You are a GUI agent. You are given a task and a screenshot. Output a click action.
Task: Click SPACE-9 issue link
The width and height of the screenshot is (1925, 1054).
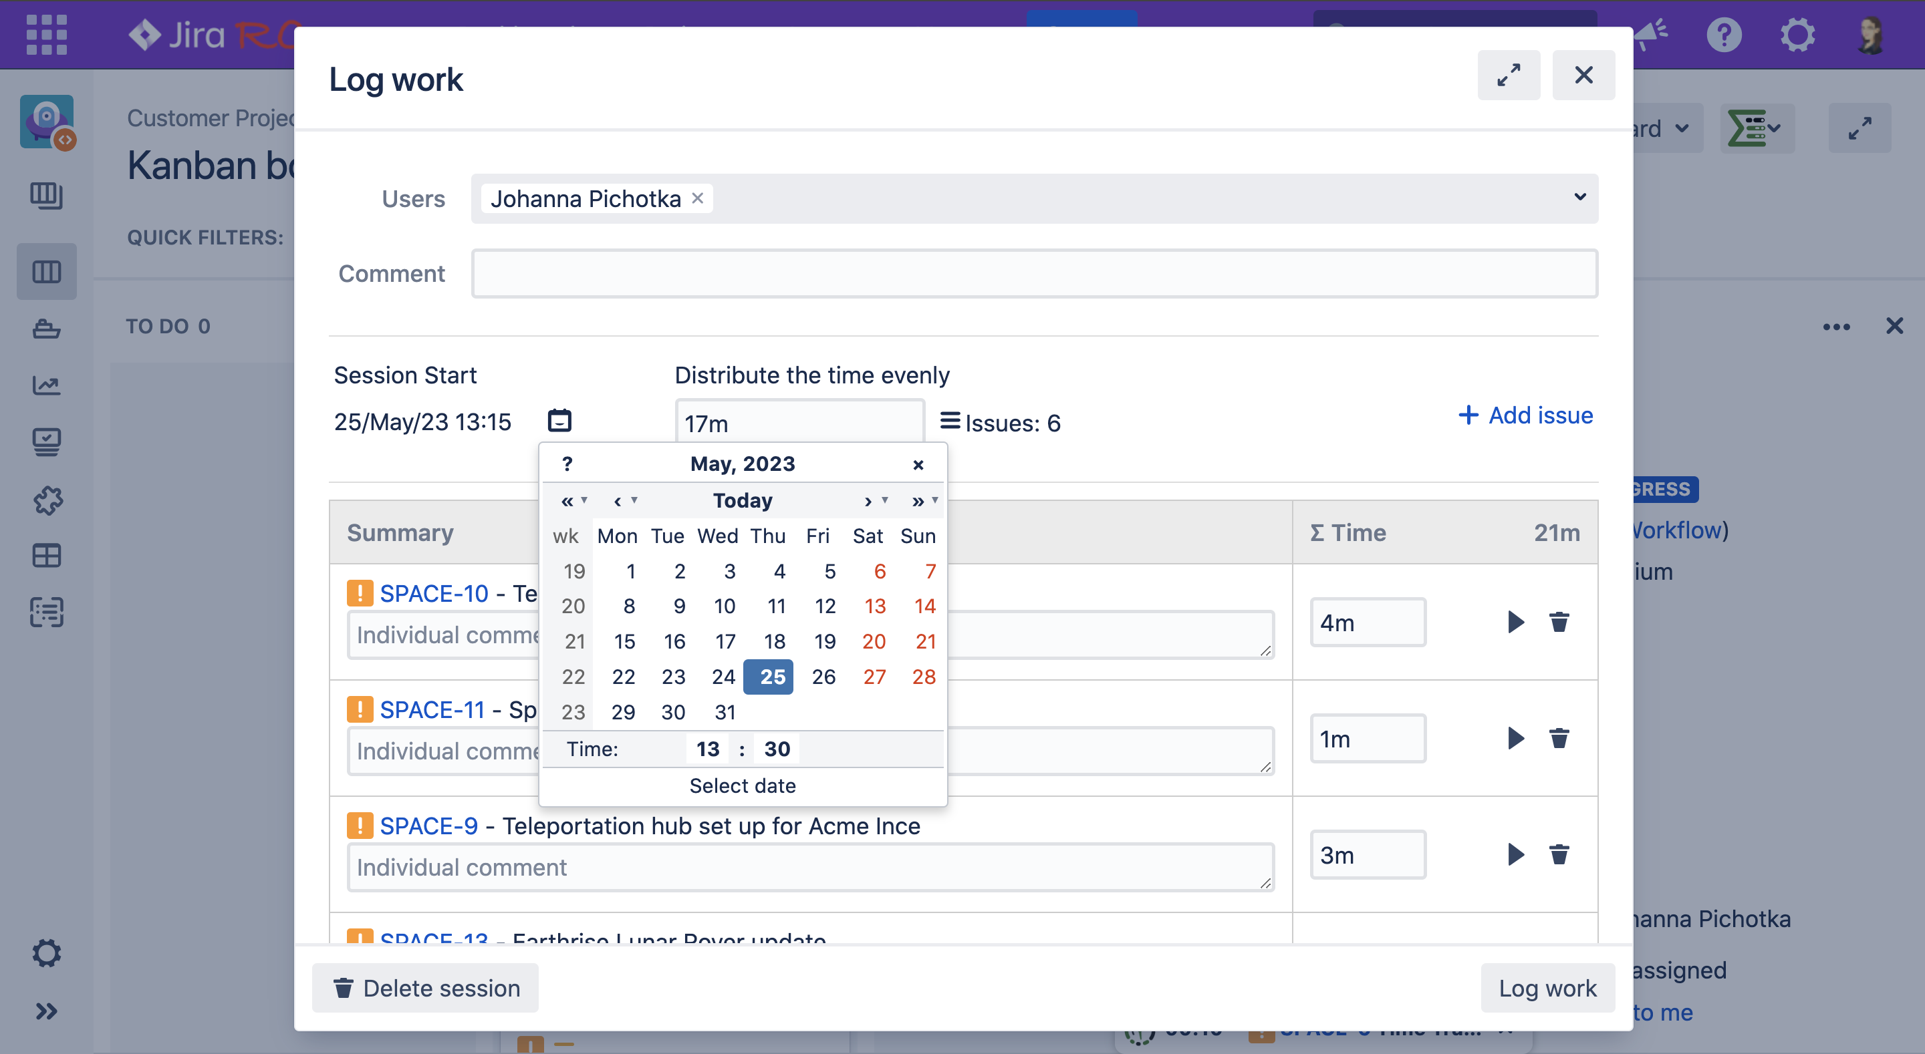pyautogui.click(x=428, y=826)
